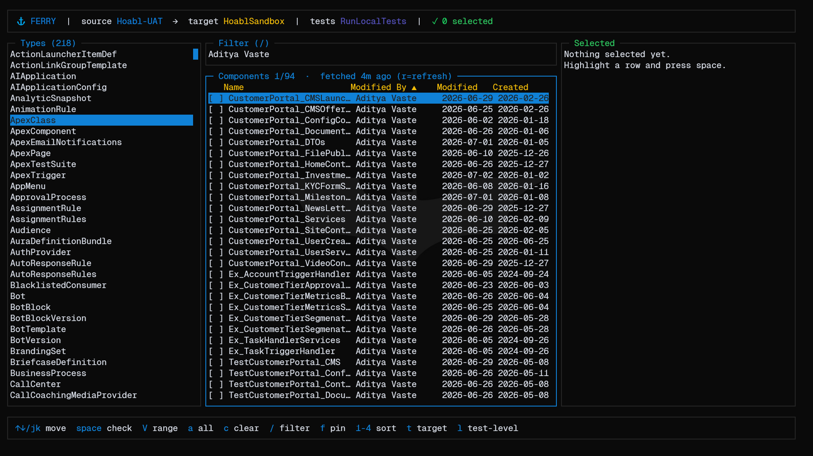Select the ApexTrigger type
The width and height of the screenshot is (813, 456).
coord(38,175)
